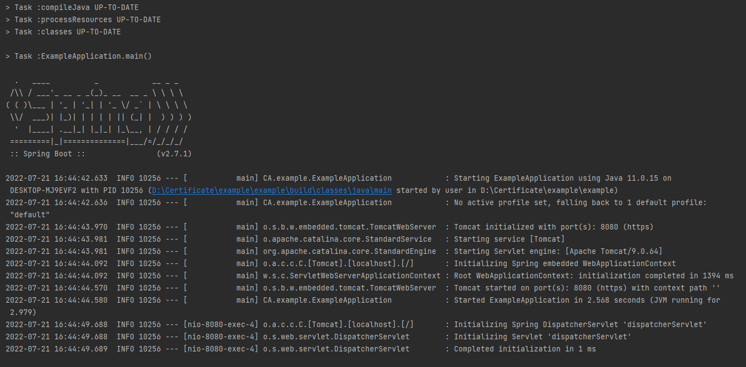Click the wrapped '2.979)' line
746x367 pixels.
(23, 312)
